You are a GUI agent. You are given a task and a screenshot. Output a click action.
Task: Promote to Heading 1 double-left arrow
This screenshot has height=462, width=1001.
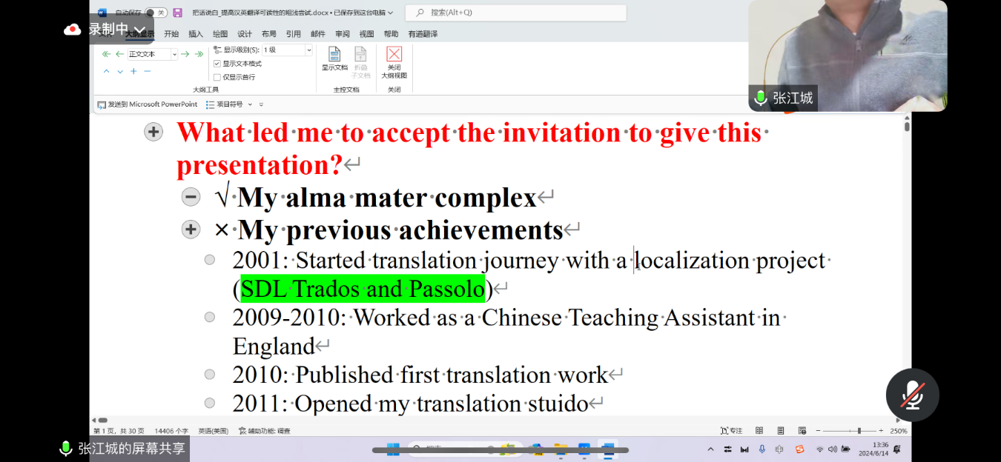coord(106,54)
